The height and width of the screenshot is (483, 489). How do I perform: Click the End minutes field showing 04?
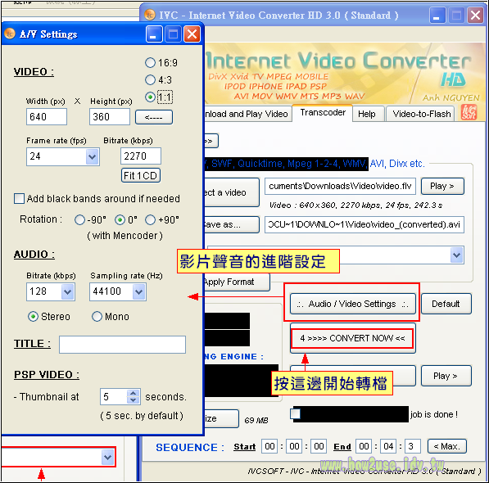click(x=388, y=446)
